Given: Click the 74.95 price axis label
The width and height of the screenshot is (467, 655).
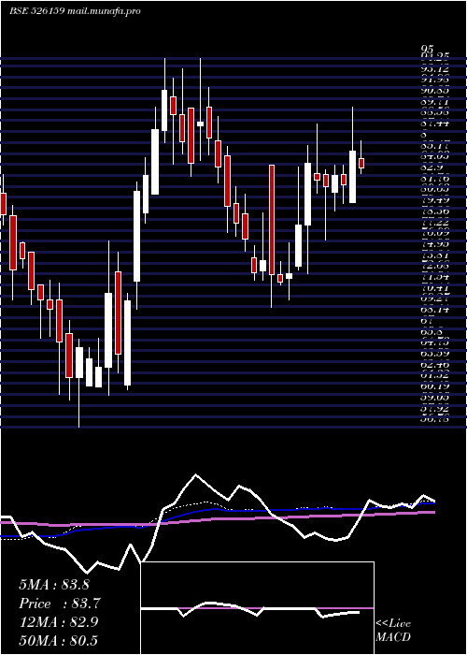Looking at the screenshot, I should tap(434, 244).
